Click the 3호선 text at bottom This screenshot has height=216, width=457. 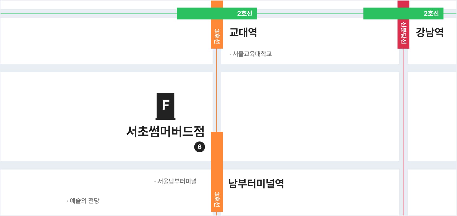pos(217,199)
